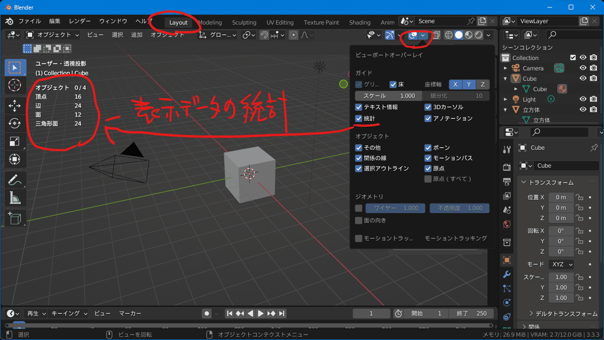Image resolution: width=604 pixels, height=340 pixels.
Task: Select the Rotate tool
Action: point(15,123)
